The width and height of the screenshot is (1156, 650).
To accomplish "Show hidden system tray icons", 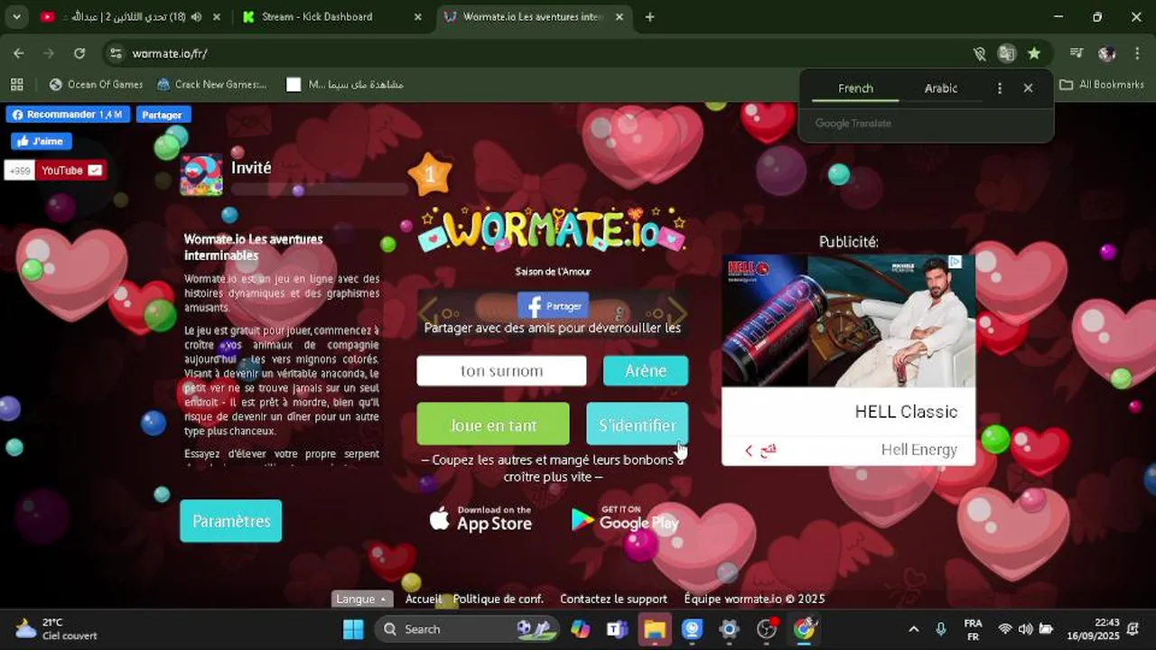I will [913, 629].
